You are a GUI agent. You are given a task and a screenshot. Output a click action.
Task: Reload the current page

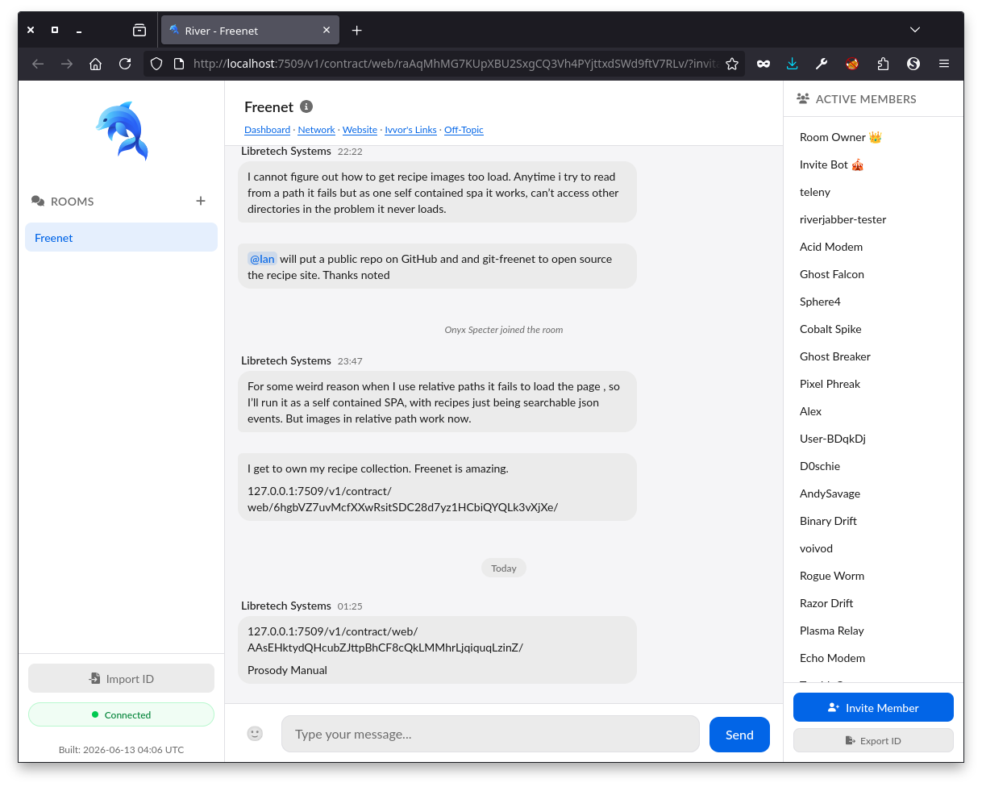(x=125, y=64)
